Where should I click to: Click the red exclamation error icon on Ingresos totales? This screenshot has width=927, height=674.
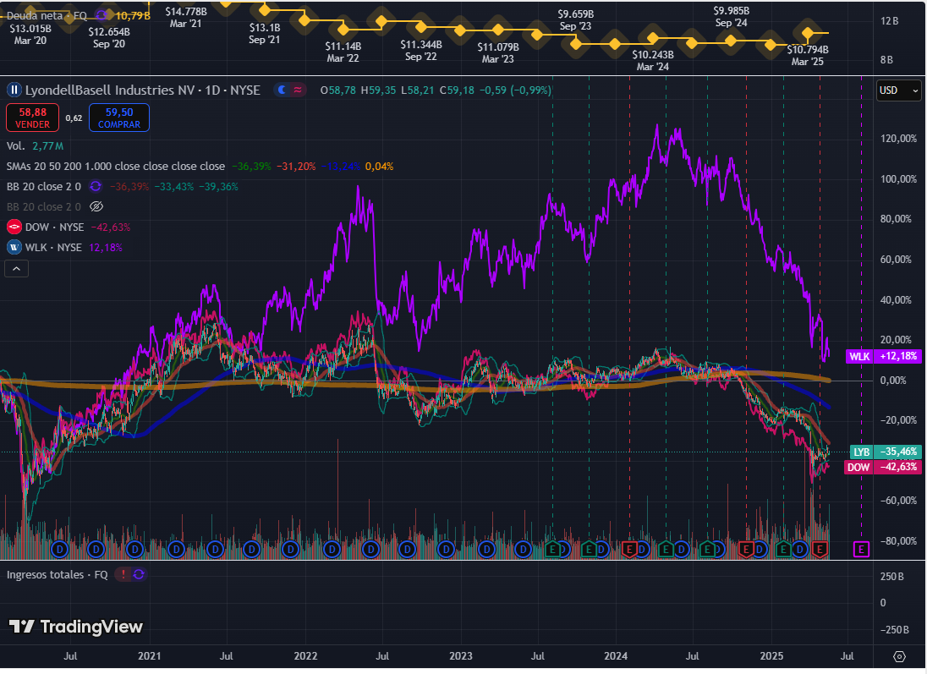pos(123,575)
